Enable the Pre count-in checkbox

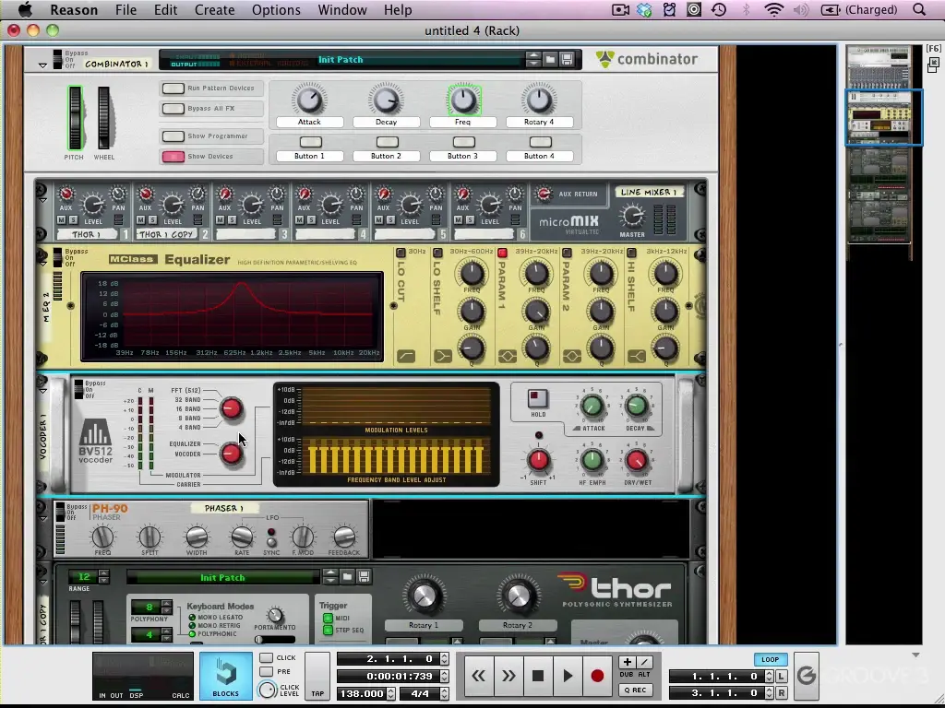point(266,671)
